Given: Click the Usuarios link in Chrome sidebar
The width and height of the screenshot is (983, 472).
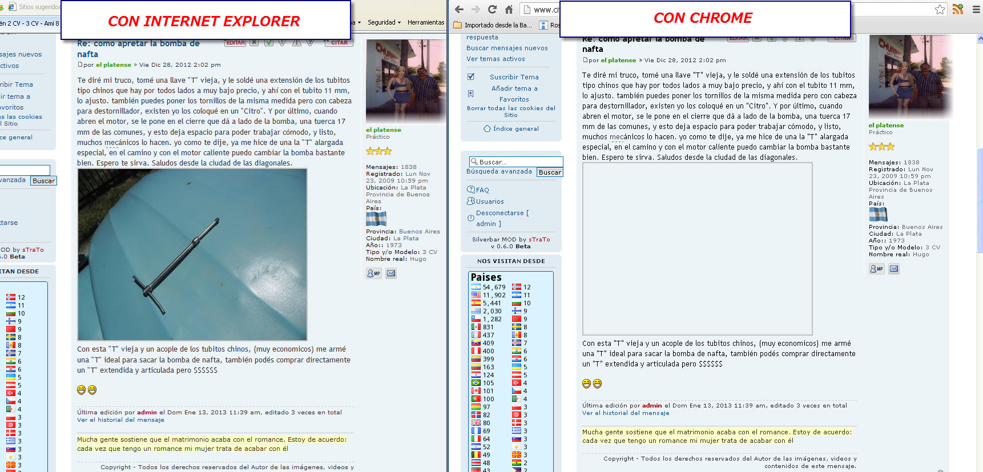Looking at the screenshot, I should pos(490,201).
